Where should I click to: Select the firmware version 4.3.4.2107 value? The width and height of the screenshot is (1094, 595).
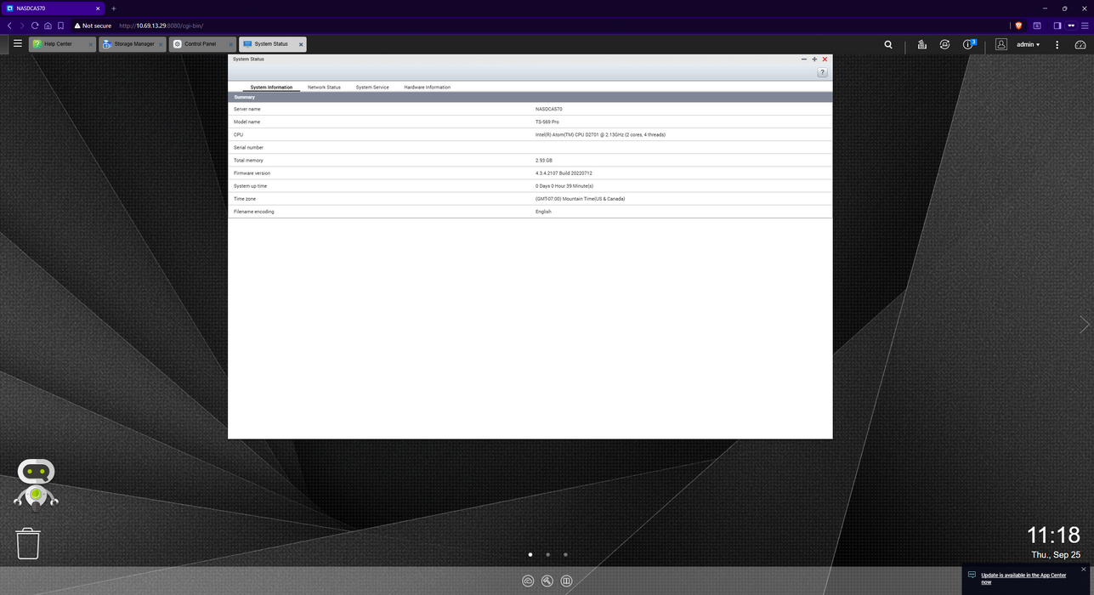[x=564, y=173]
